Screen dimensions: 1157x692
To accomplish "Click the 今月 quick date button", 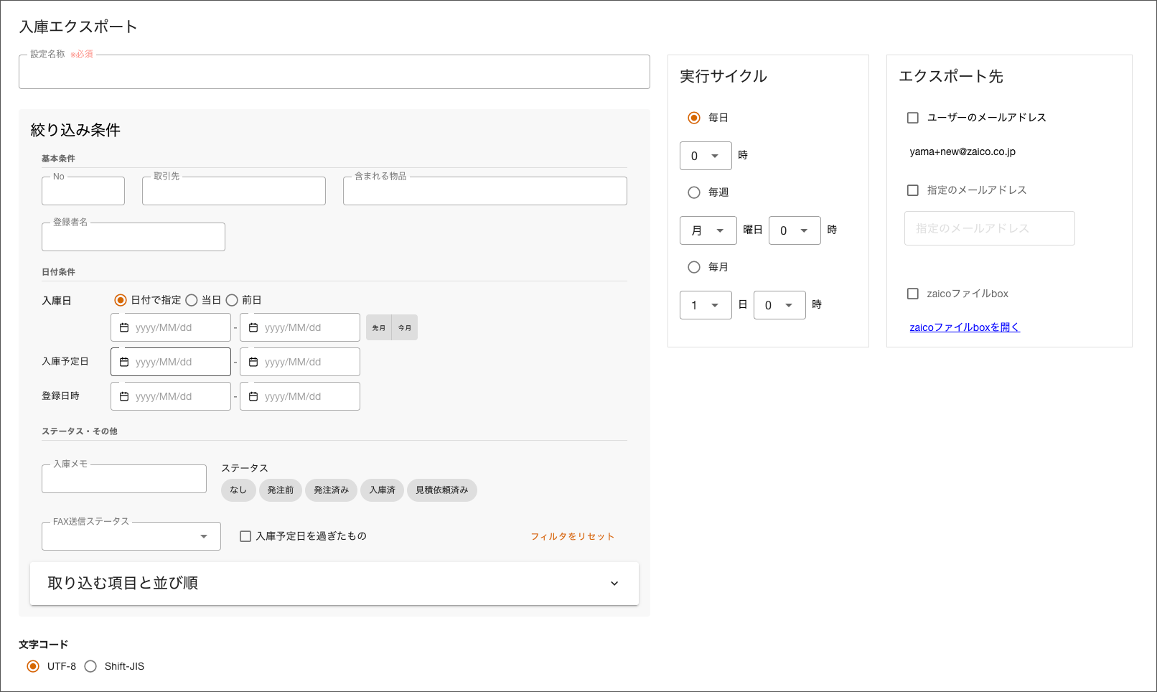I will (405, 327).
